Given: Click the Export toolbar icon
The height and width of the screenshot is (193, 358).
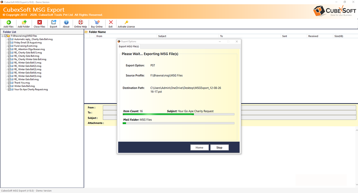Looking at the screenshot, I should pyautogui.click(x=53, y=22).
